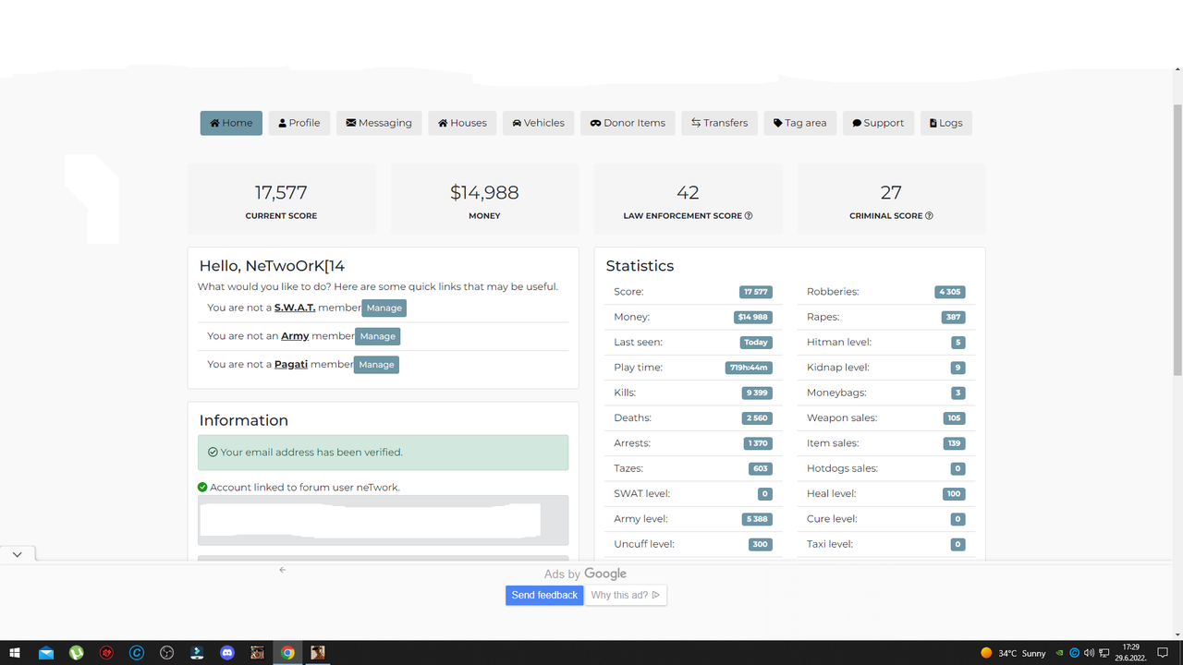Click the Why this ad? button
This screenshot has width=1183, height=665.
(626, 596)
